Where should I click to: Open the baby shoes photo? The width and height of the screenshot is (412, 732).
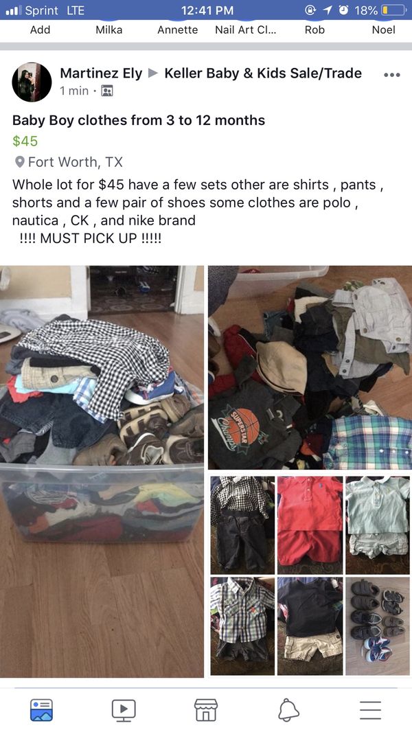click(378, 626)
